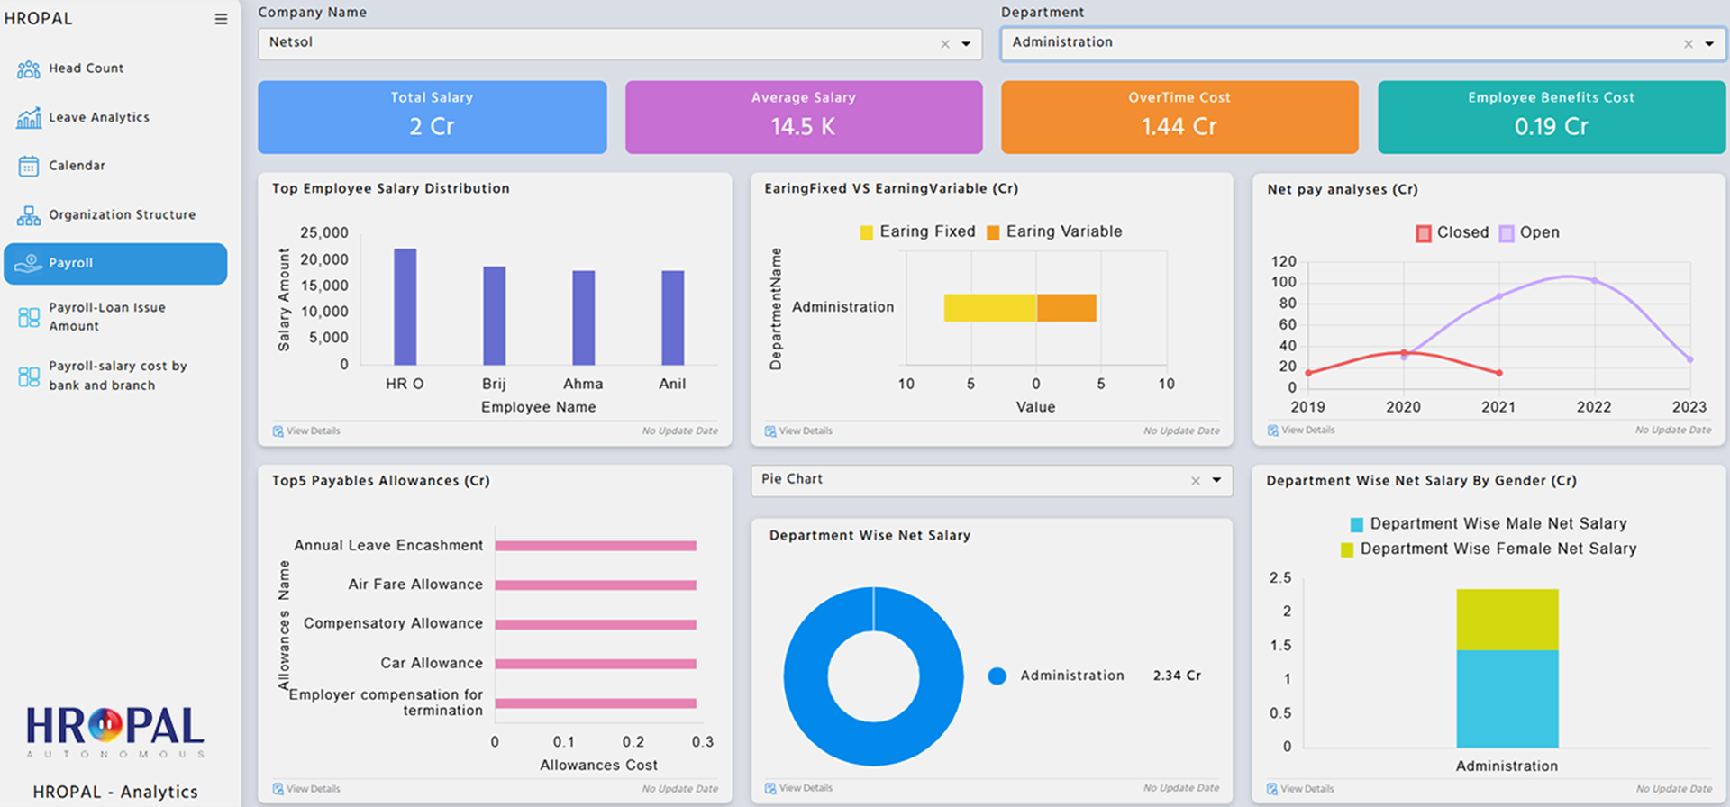The image size is (1730, 807).
Task: Click the Average Salary card
Action: (x=804, y=117)
